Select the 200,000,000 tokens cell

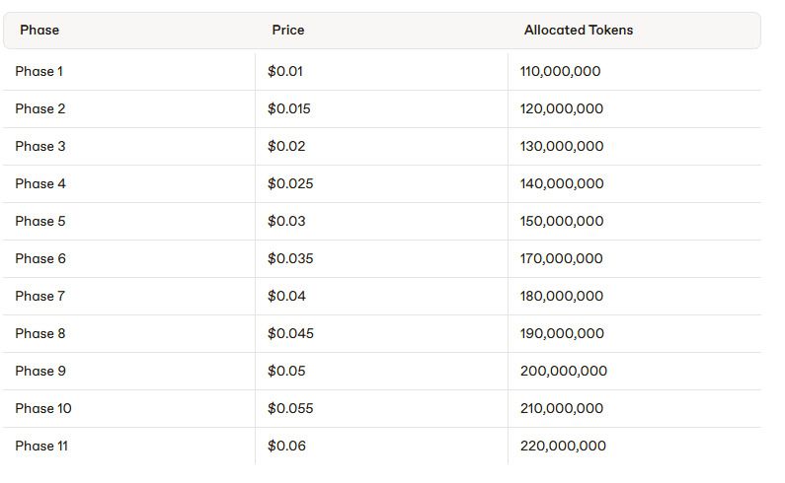coord(564,371)
